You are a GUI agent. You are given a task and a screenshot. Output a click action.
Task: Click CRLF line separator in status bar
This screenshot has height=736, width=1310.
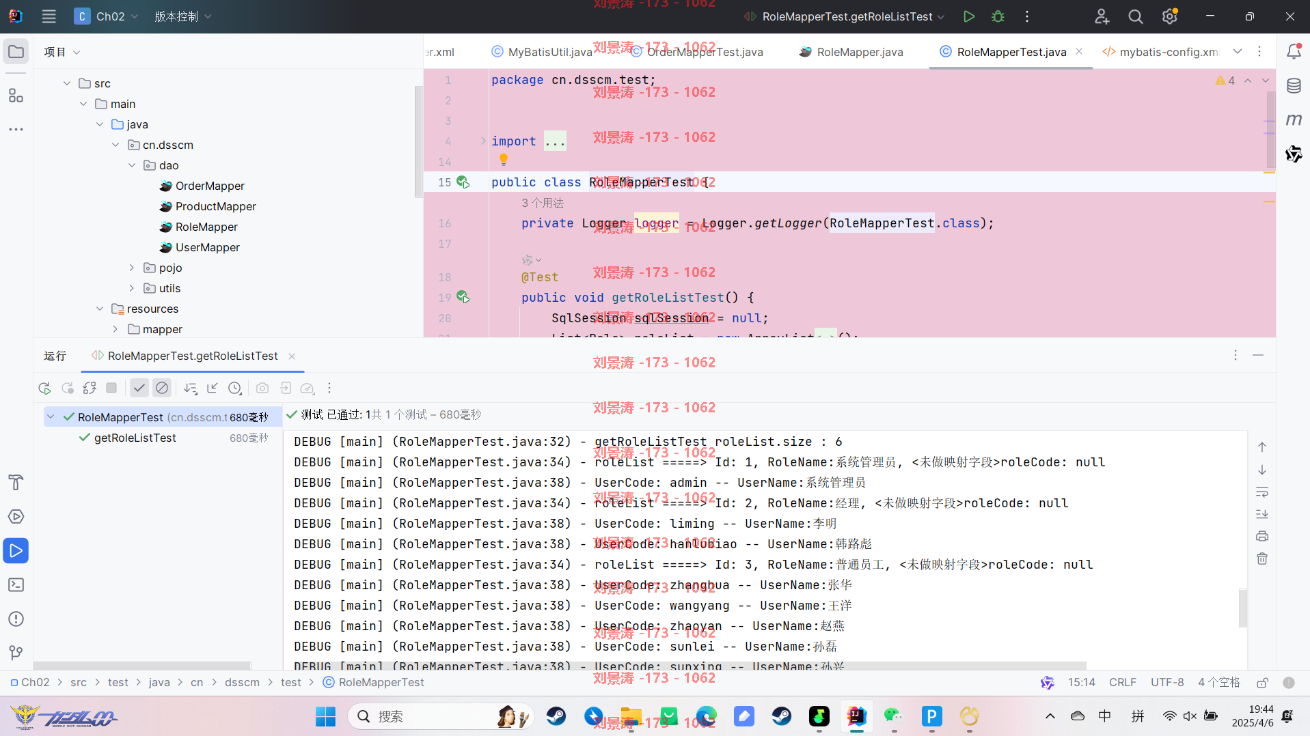pos(1123,683)
